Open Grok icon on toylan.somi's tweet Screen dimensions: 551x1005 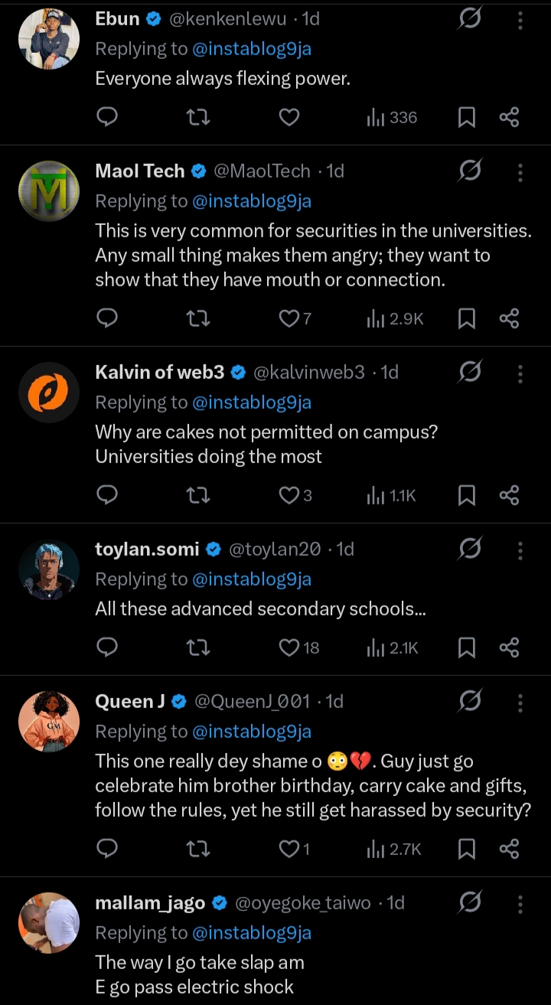click(x=469, y=549)
